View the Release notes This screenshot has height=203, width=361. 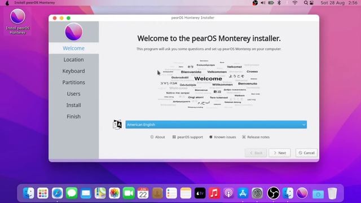(256, 137)
